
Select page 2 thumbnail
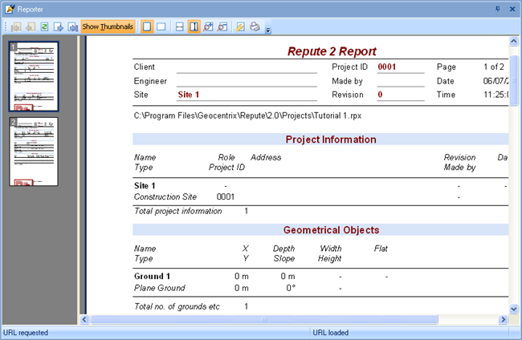click(x=34, y=152)
